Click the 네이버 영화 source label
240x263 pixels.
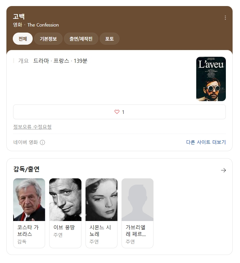coord(26,142)
